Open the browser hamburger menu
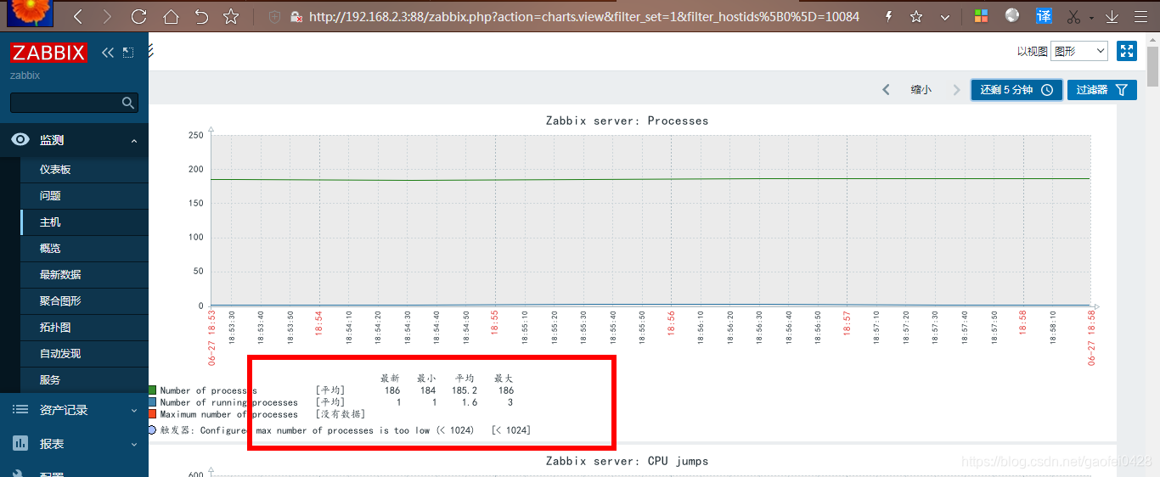 [1141, 16]
